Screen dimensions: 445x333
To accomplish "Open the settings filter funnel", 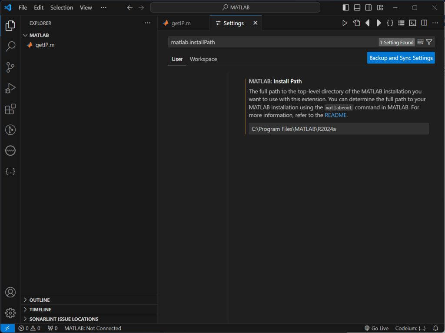I will click(429, 42).
